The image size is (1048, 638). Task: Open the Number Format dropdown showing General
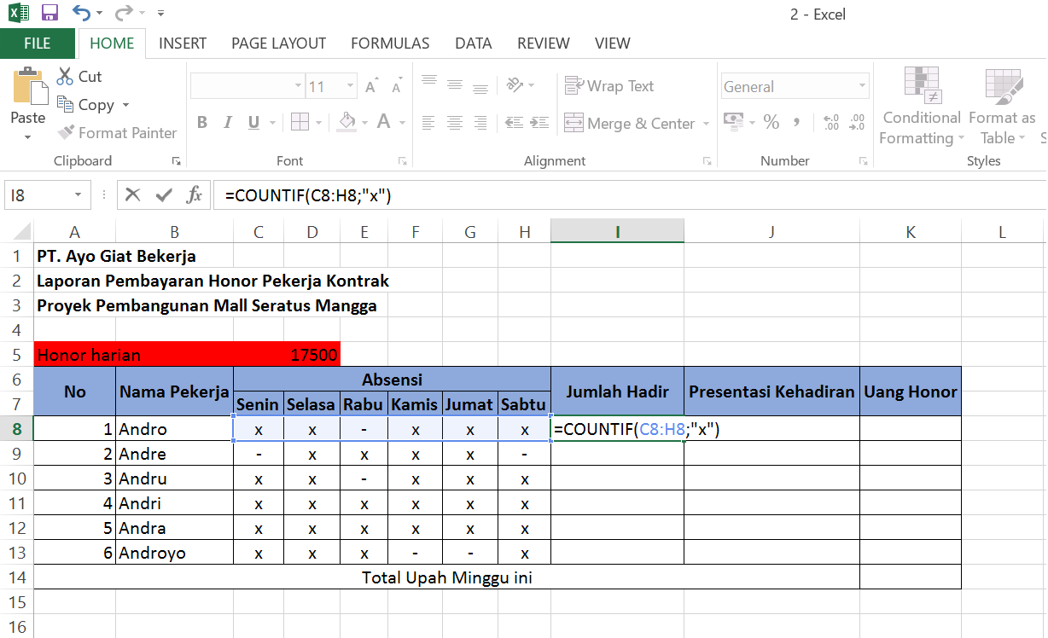[862, 85]
